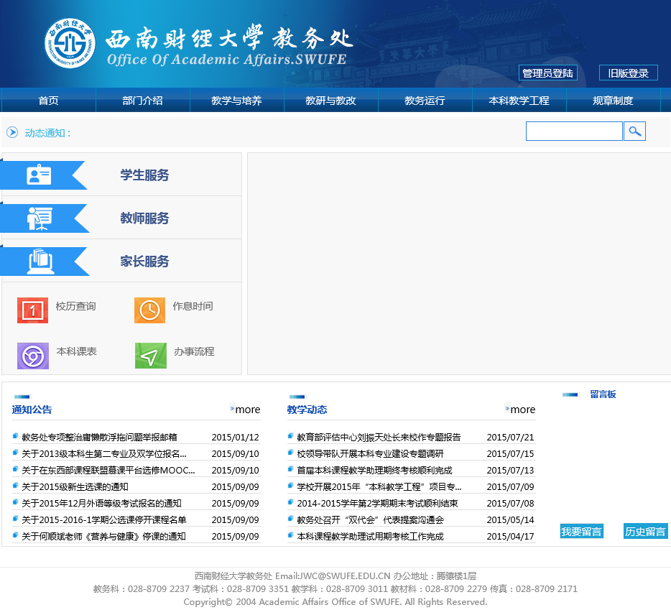Open 部门介绍 navigation menu
The height and width of the screenshot is (610, 671).
pos(142,101)
